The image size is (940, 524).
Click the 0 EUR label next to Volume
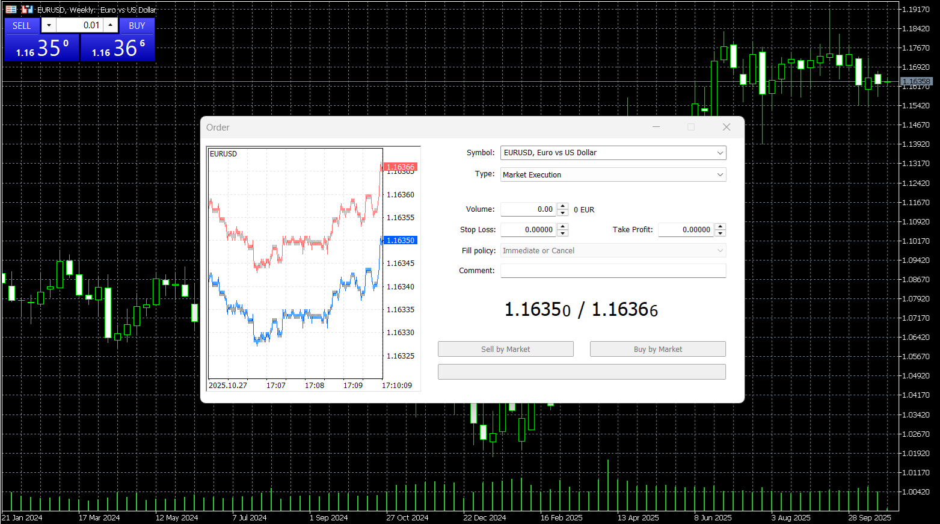[x=584, y=210]
